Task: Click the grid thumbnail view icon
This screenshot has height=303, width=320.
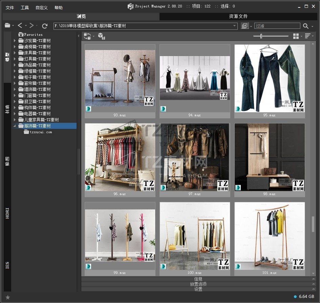Action: pyautogui.click(x=296, y=36)
